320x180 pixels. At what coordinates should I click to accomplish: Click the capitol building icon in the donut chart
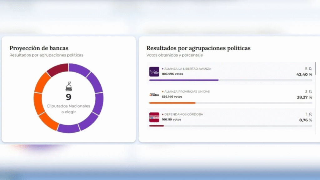pyautogui.click(x=68, y=86)
